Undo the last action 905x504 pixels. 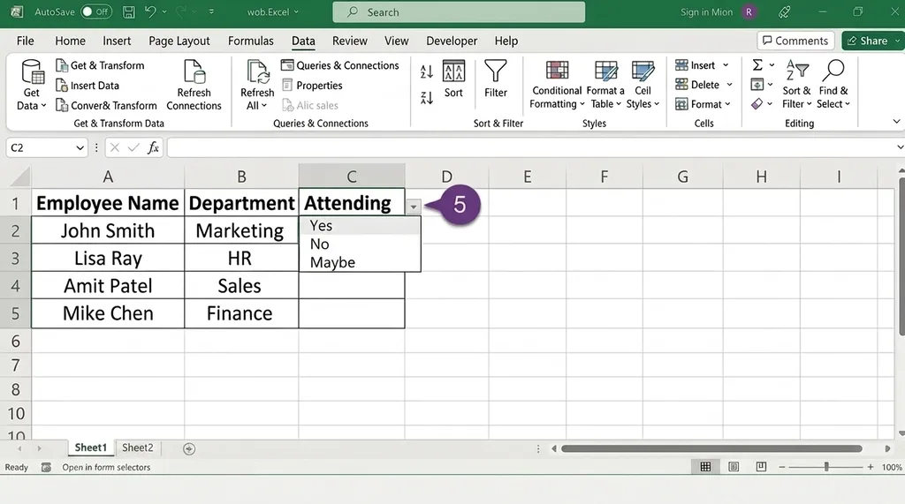point(150,12)
